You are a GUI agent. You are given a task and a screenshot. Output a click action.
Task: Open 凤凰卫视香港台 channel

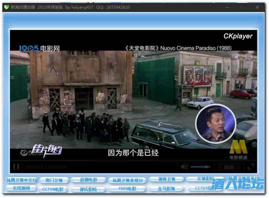[127, 180]
